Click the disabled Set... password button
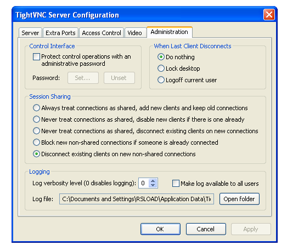The image size is (287, 251). point(83,78)
